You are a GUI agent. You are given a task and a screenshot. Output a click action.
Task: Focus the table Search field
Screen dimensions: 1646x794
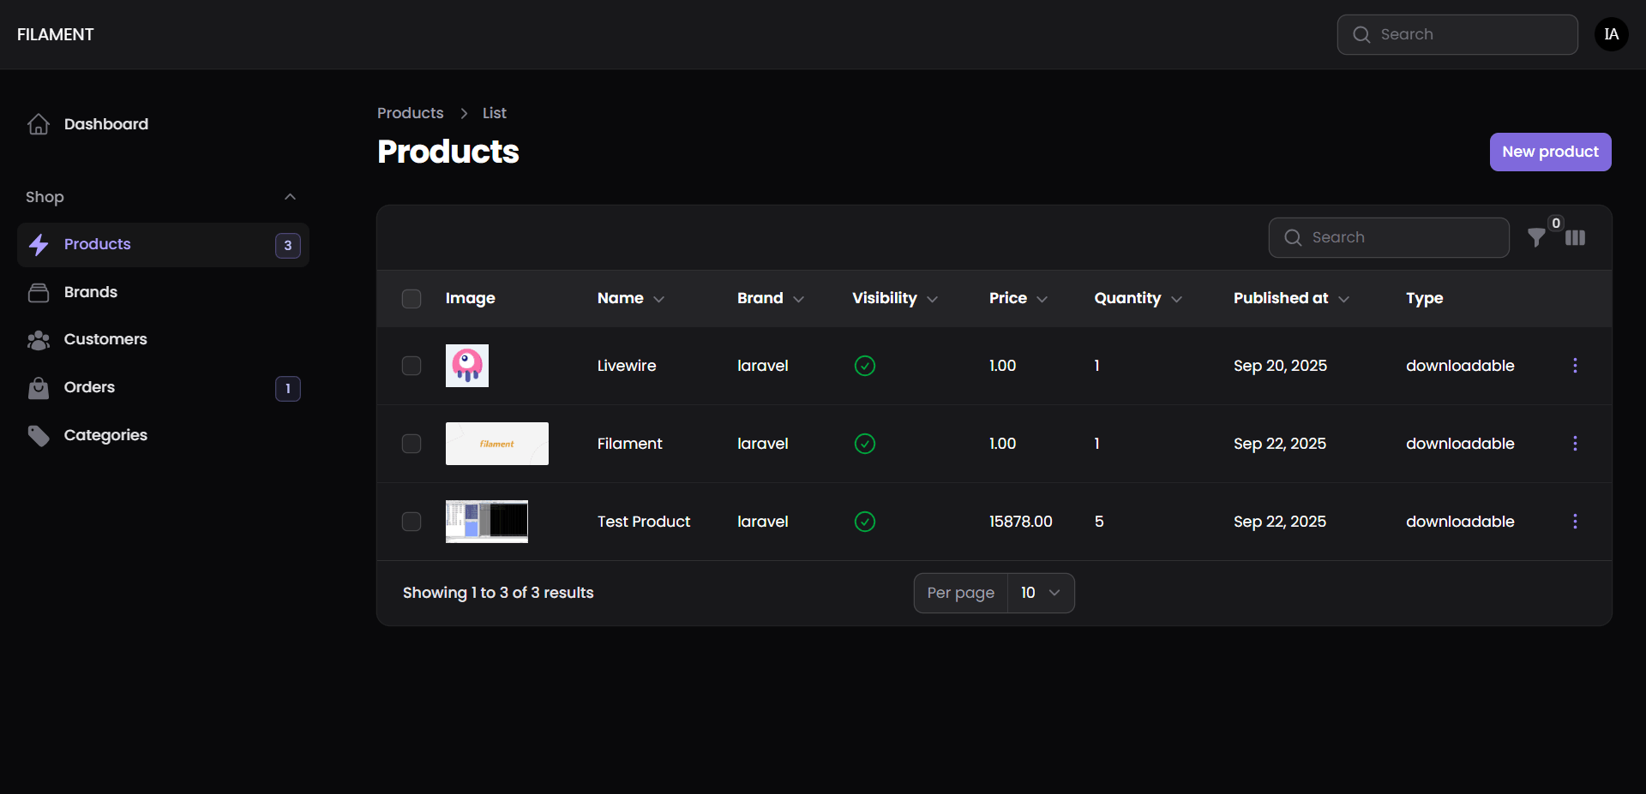[x=1389, y=237]
